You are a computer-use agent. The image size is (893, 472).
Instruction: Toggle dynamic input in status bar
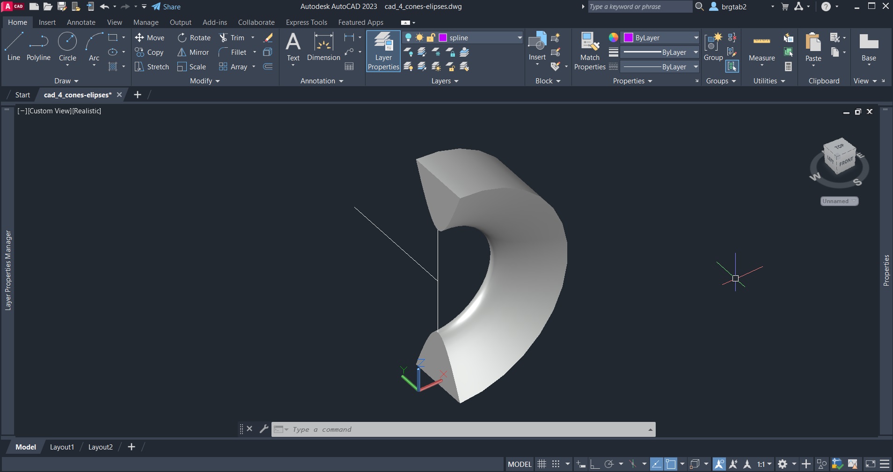[581, 464]
